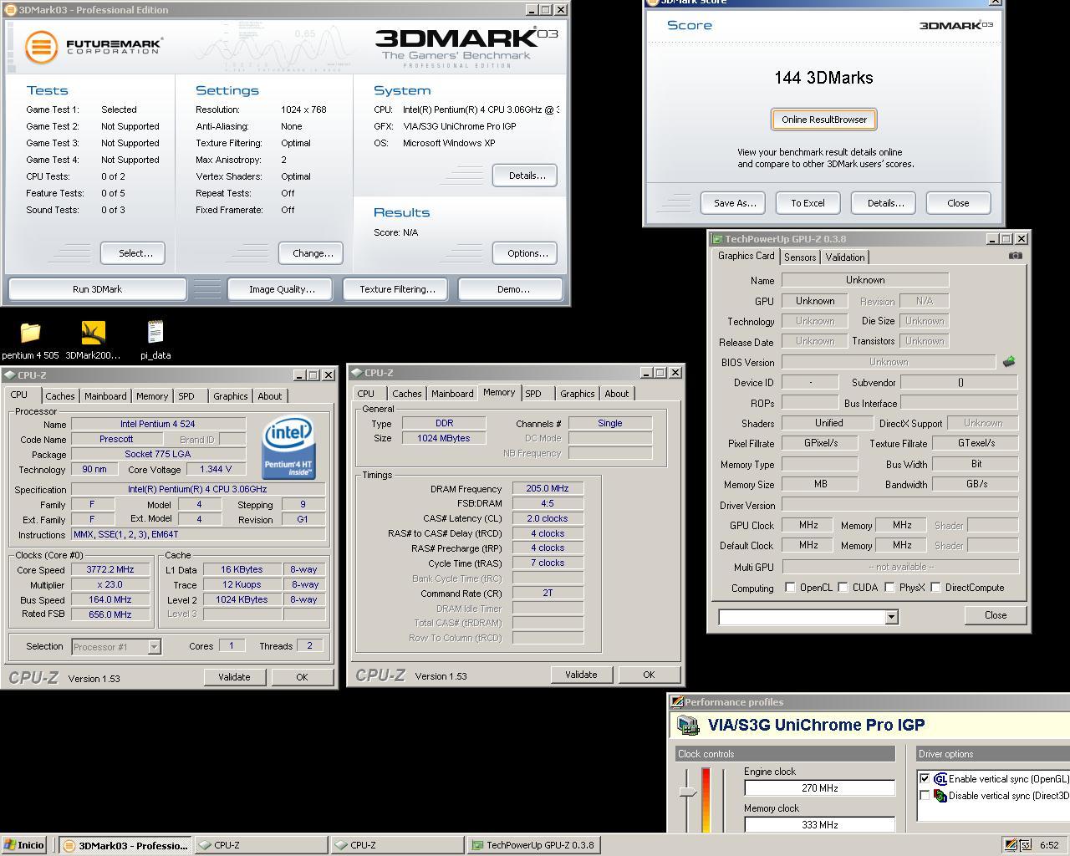This screenshot has width=1070, height=856.
Task: Click Run 3DMark button
Action: 97,289
